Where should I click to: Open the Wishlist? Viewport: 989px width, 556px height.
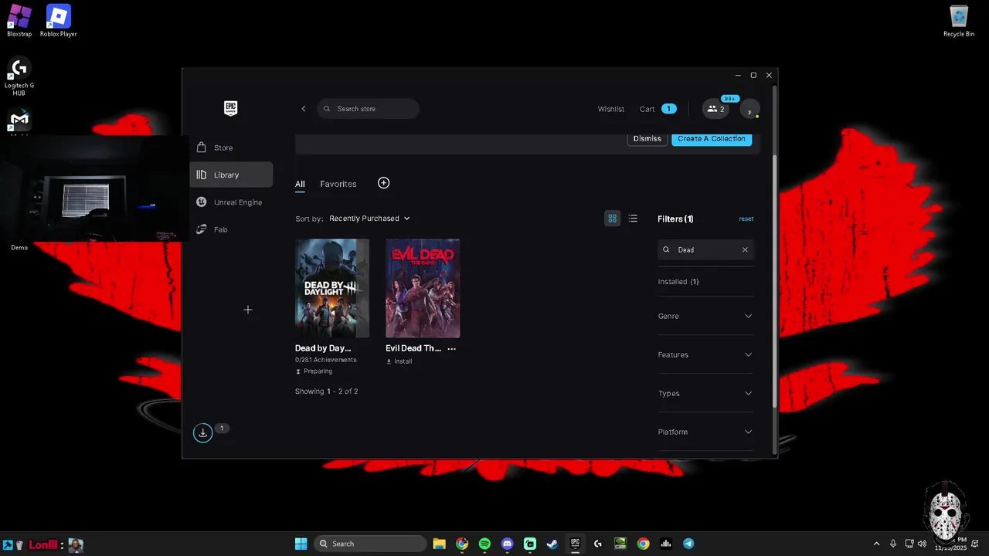[610, 109]
